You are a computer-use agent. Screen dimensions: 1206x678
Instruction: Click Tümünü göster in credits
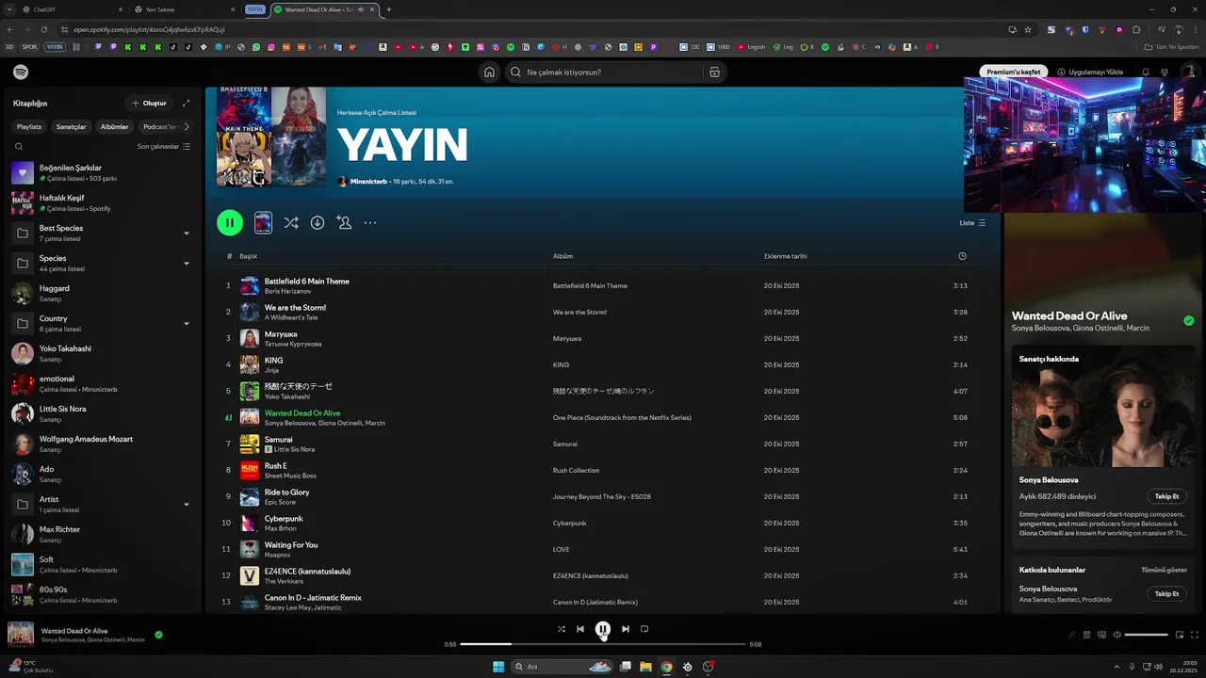tap(1164, 570)
